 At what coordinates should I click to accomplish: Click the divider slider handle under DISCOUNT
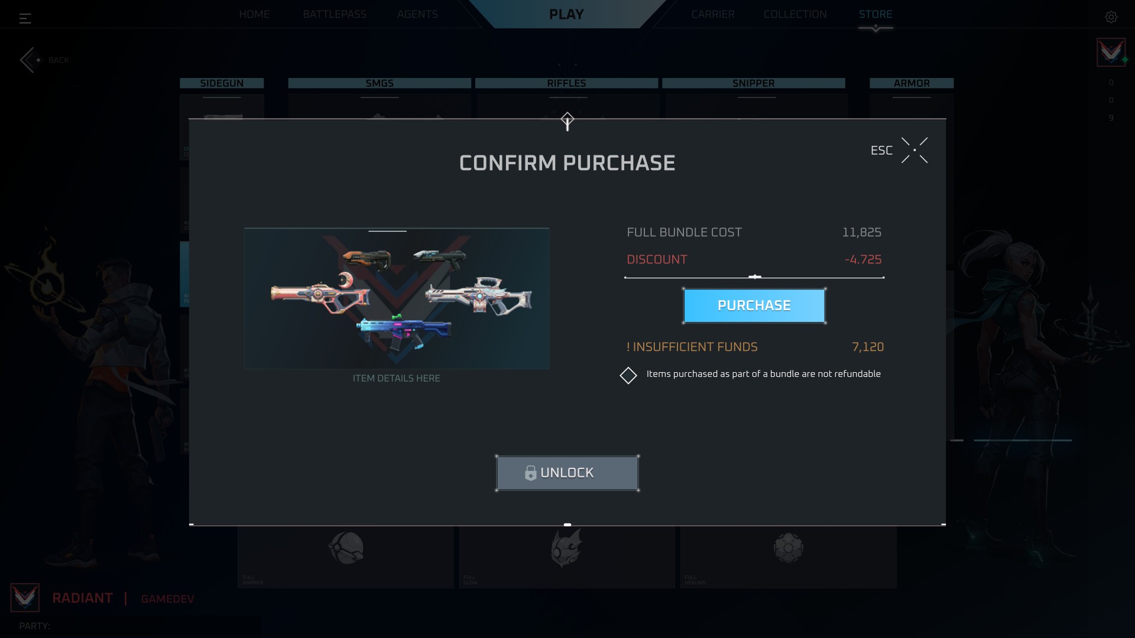click(754, 276)
